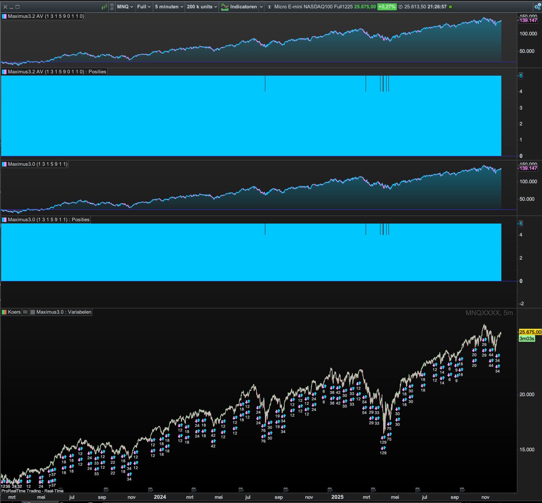Click the green candlestick chart style icon
This screenshot has height=503, width=542.
[104, 7]
